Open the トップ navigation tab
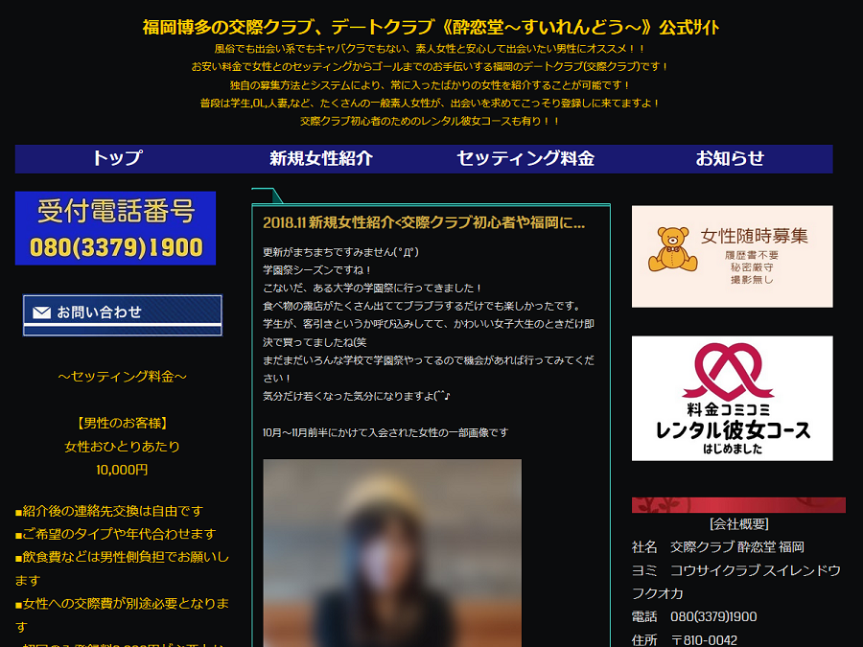This screenshot has width=863, height=647. [117, 159]
